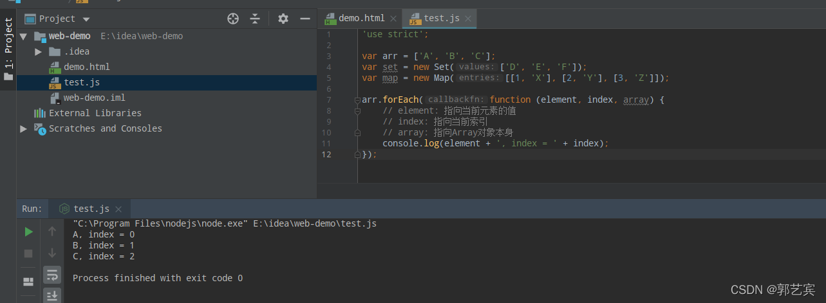The width and height of the screenshot is (826, 303).
Task: Close test.js tab in Run panel
Action: 118,209
